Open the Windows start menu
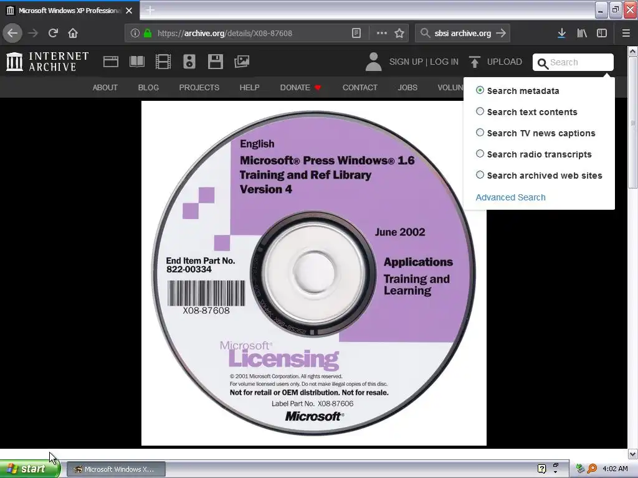 (x=30, y=469)
